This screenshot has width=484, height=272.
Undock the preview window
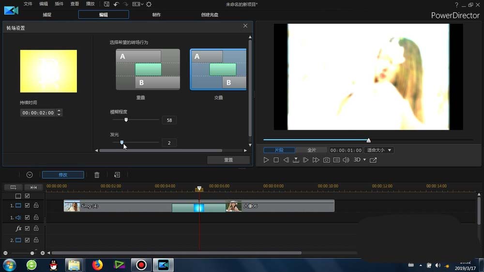point(373,160)
